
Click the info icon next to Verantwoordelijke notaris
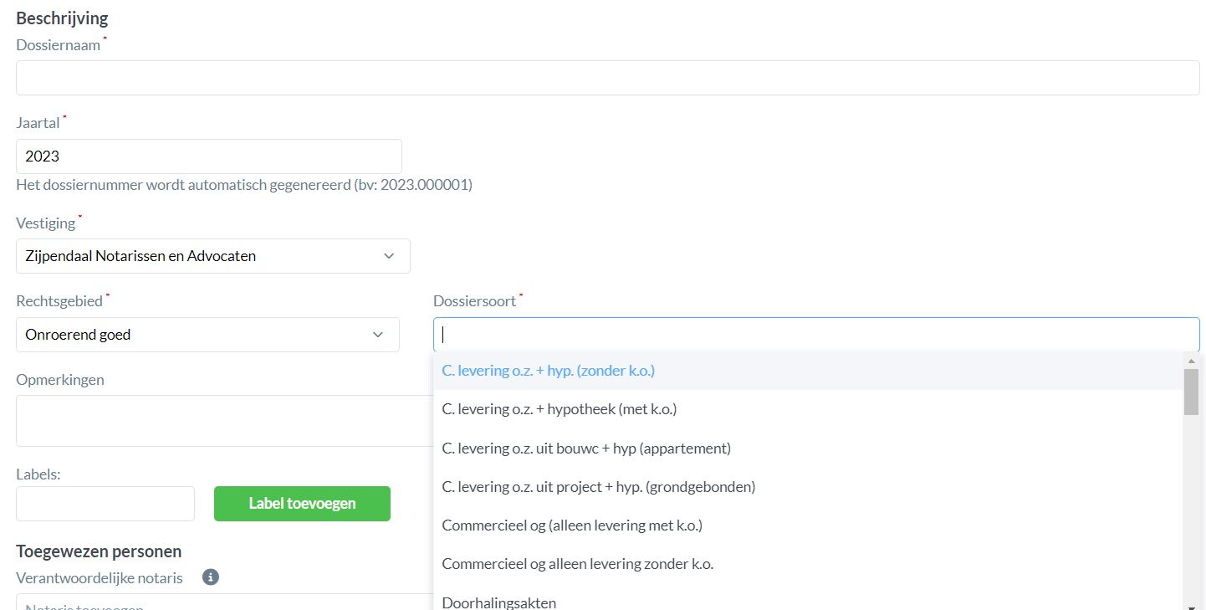211,577
